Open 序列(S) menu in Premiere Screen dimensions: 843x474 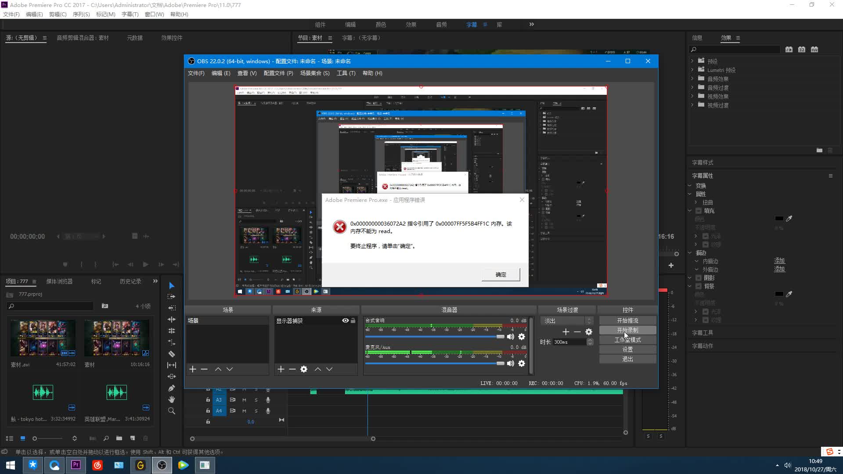click(x=81, y=14)
